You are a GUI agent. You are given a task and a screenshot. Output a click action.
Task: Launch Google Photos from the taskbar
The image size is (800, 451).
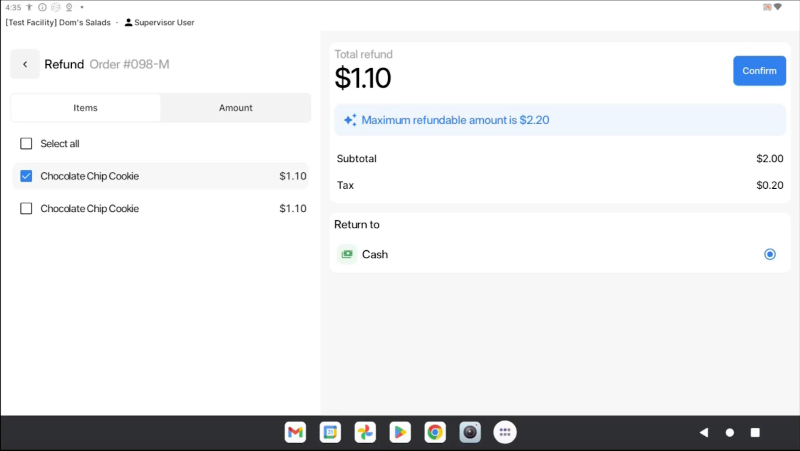(x=365, y=432)
